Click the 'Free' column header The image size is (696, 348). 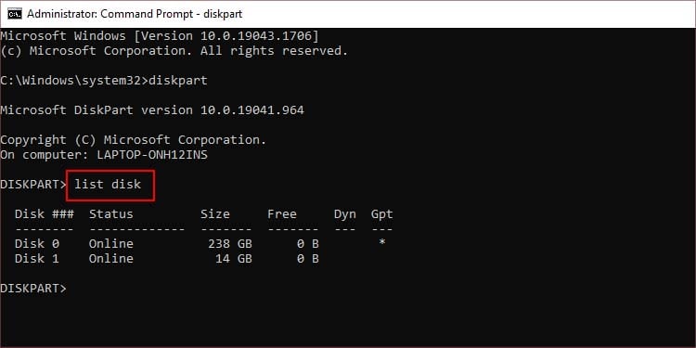[x=282, y=214]
